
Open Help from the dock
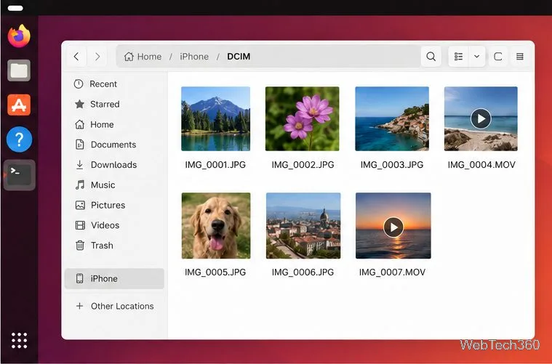(x=19, y=139)
